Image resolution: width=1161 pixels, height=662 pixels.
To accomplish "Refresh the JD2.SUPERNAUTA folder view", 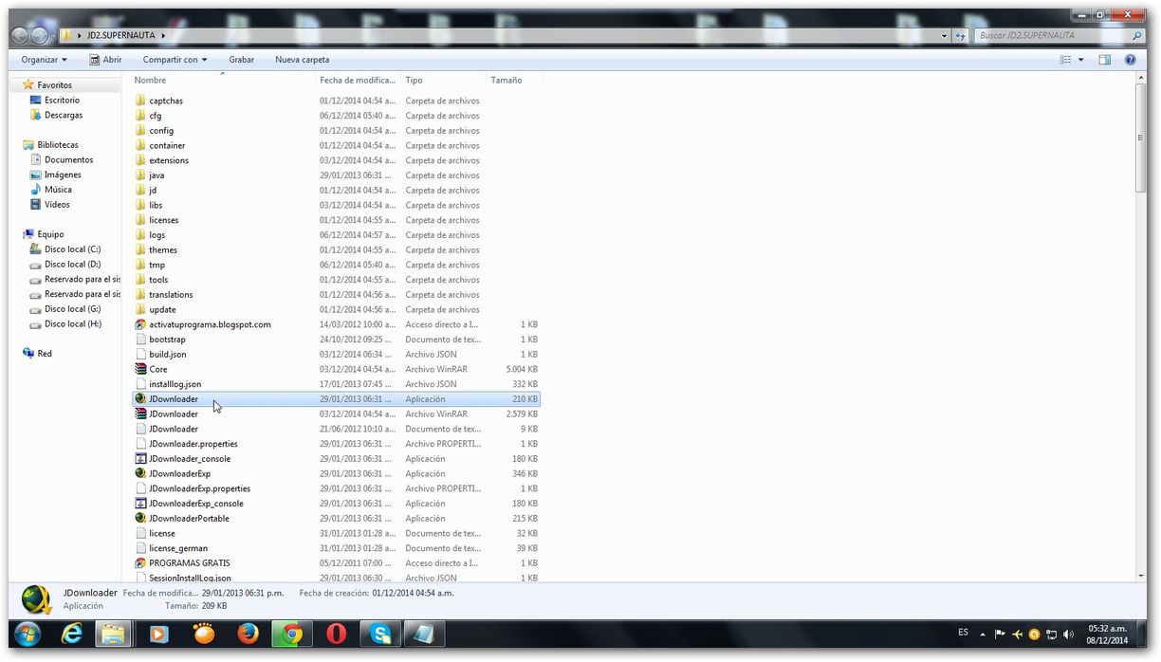I will point(961,35).
